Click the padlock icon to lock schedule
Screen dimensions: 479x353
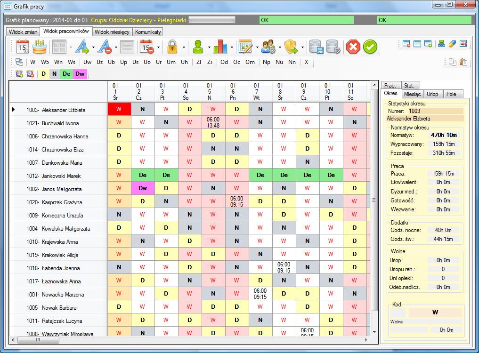(172, 47)
